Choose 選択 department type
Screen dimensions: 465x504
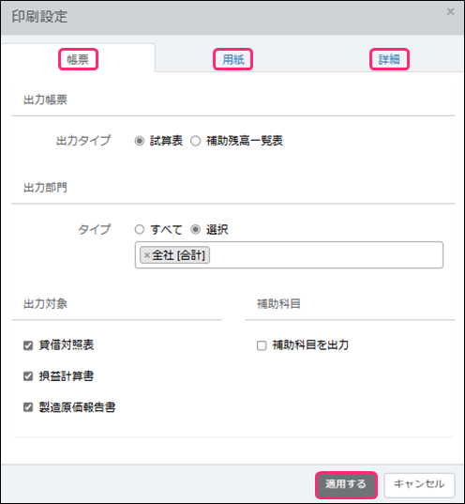(196, 230)
